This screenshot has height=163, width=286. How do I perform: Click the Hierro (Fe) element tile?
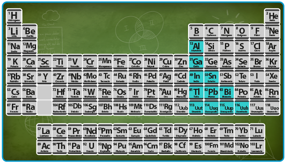[120, 62]
